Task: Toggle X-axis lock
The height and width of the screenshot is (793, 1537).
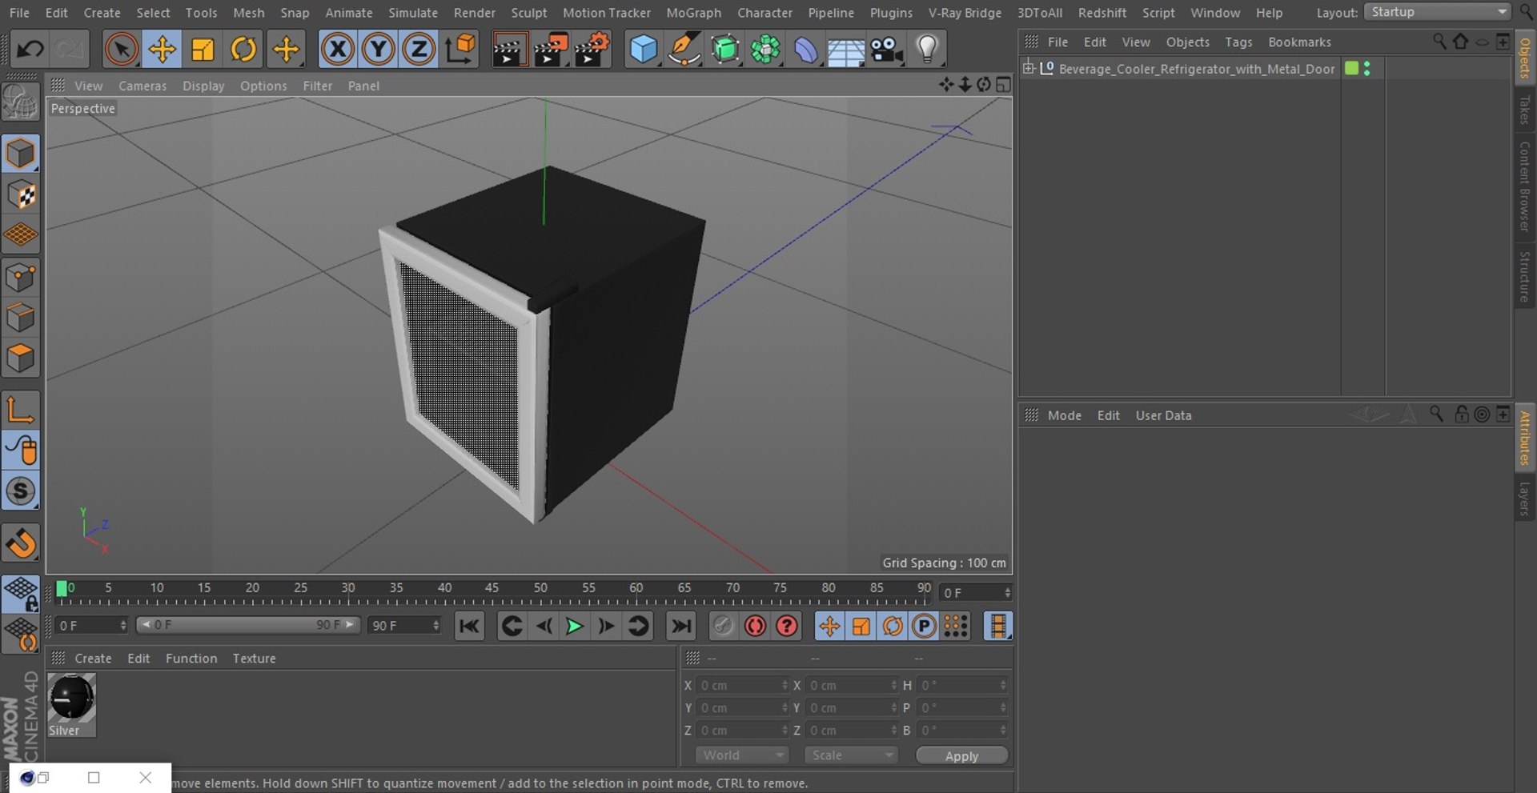Action: [337, 50]
